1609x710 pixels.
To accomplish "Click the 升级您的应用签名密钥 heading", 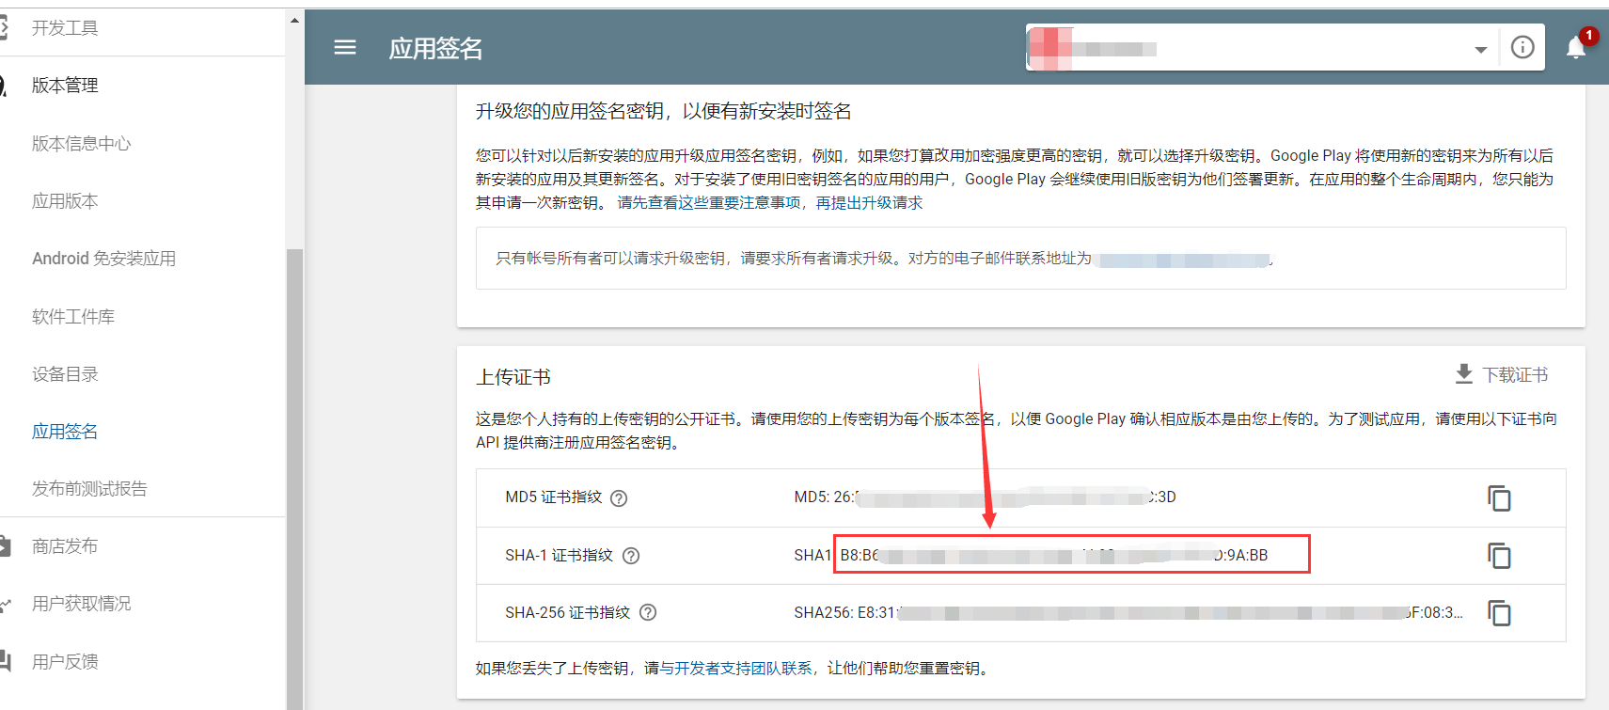I will click(x=663, y=112).
